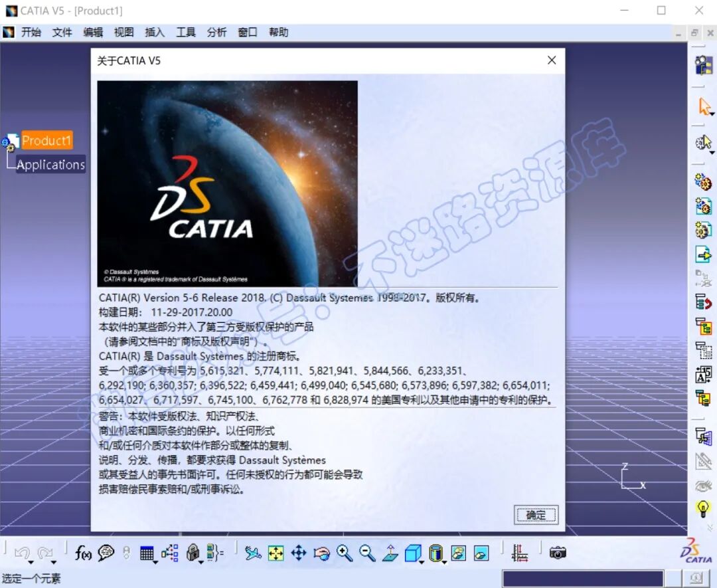Open the 窗口 menu
The height and width of the screenshot is (588, 717).
tap(248, 33)
